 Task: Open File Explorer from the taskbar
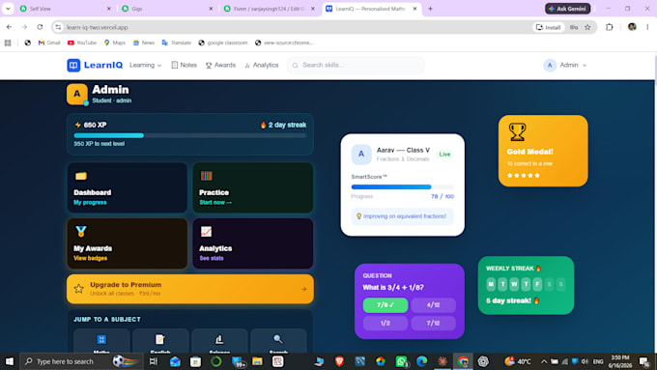click(x=257, y=361)
